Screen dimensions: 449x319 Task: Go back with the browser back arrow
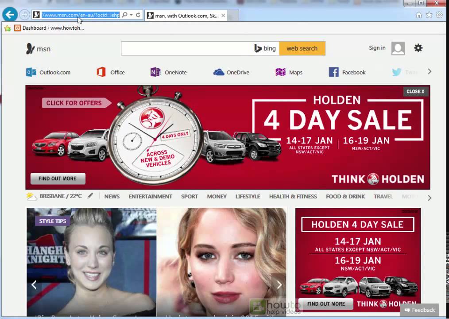click(x=10, y=15)
